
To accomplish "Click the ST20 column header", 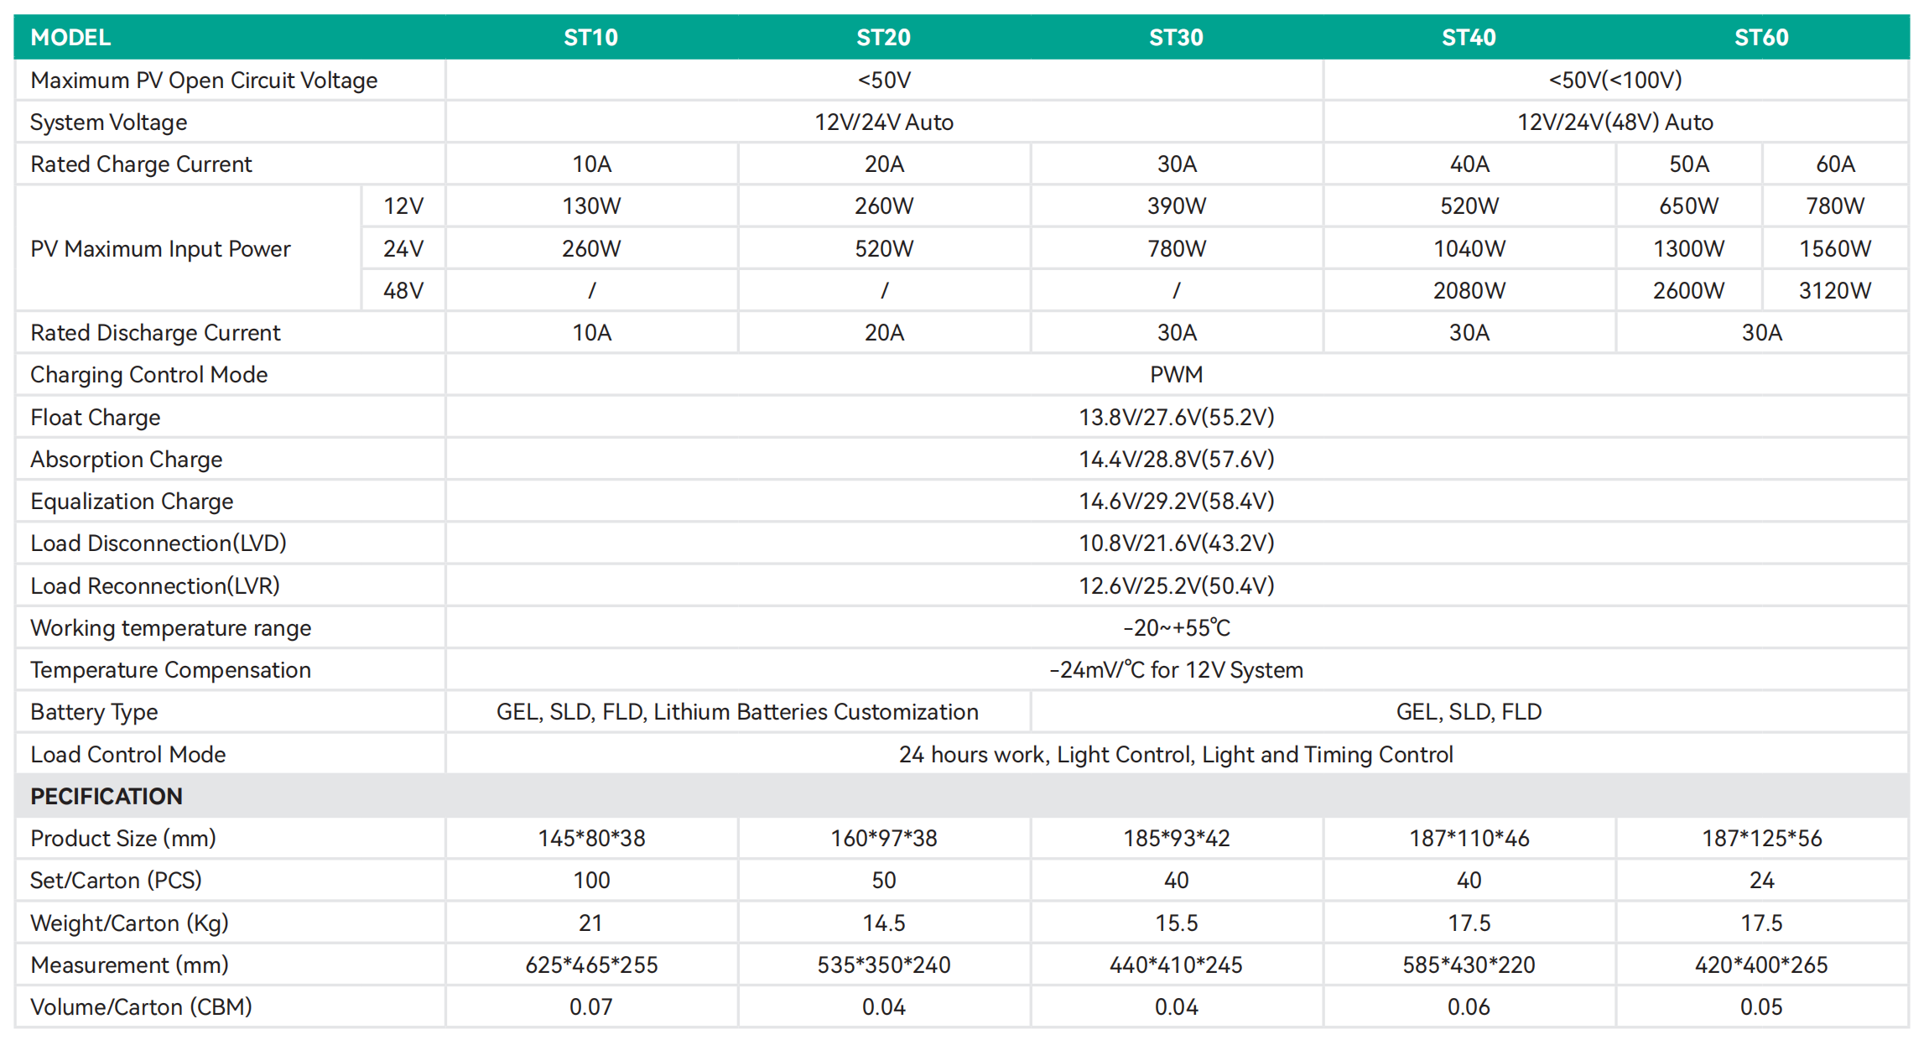I will pyautogui.click(x=883, y=38).
